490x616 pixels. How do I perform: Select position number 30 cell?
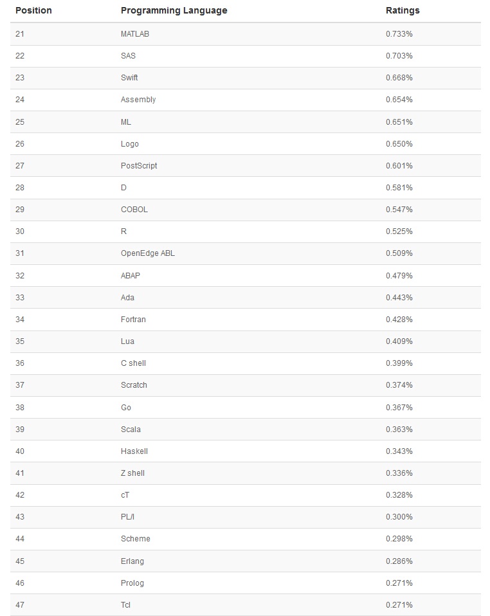point(20,231)
